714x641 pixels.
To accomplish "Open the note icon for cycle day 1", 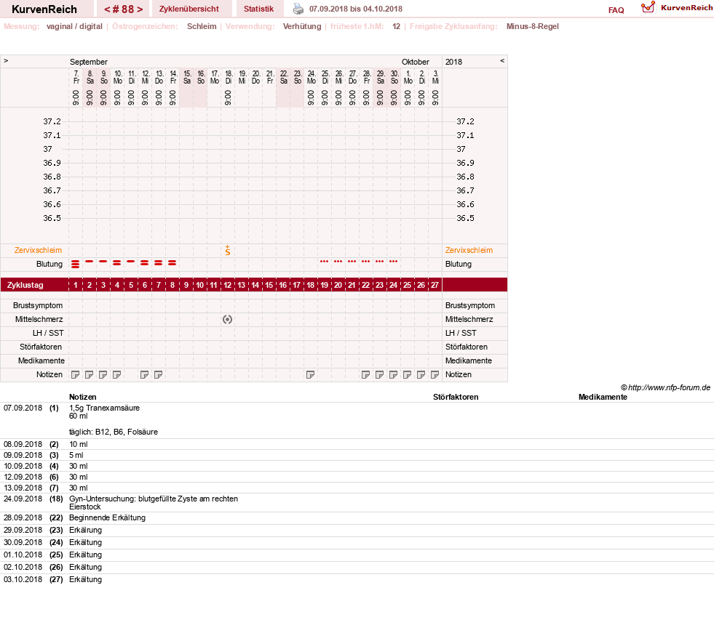I will 76,374.
